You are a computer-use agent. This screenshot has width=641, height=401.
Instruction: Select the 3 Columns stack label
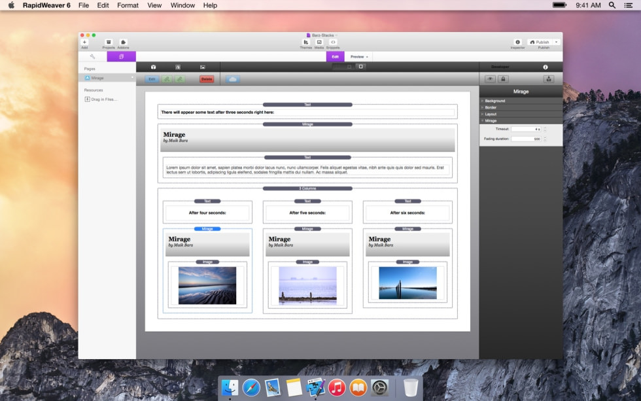coord(307,188)
